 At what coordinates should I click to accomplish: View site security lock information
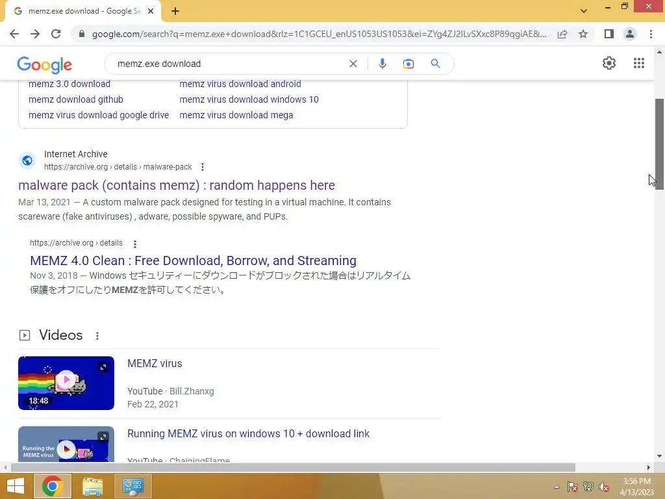(82, 34)
